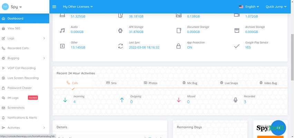This screenshot has width=294, height=138.
Task: Click the hamburger menu icon
Action: (x=54, y=7)
